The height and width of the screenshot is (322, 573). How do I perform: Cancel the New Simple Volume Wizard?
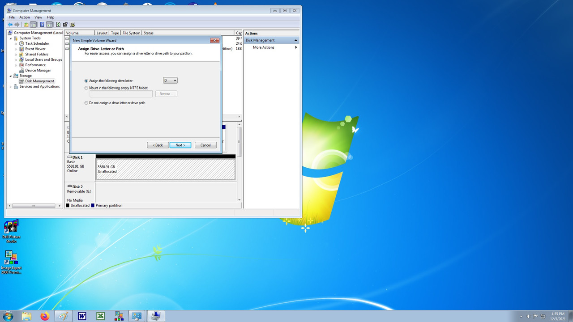(x=205, y=145)
